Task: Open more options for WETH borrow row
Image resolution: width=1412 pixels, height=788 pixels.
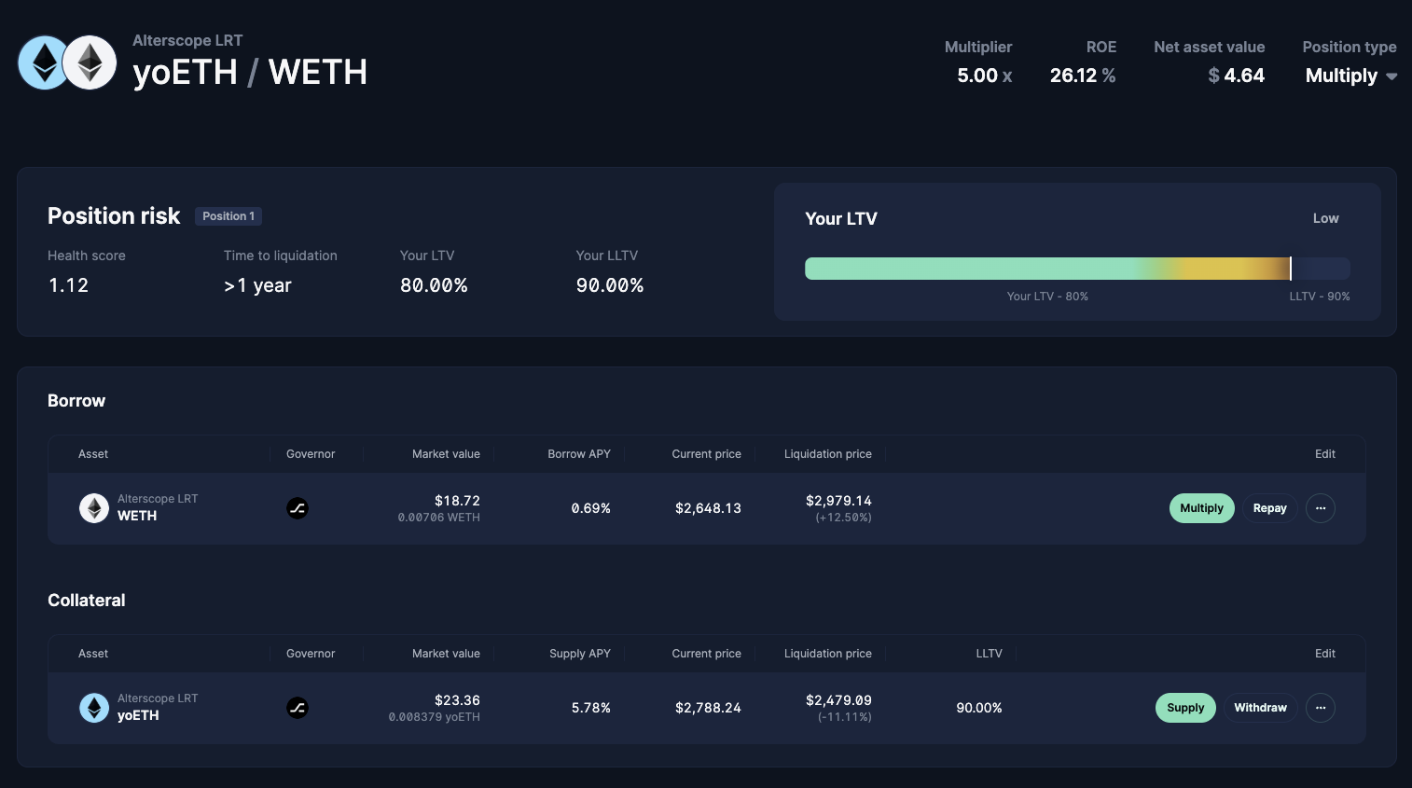Action: point(1320,508)
